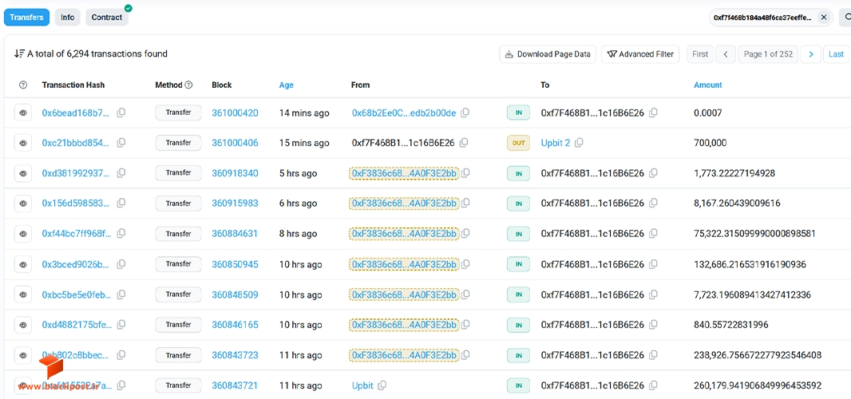Open block 361000420 link

(x=235, y=113)
